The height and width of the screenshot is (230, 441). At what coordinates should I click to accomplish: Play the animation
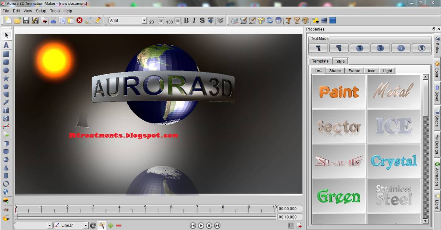(x=201, y=226)
